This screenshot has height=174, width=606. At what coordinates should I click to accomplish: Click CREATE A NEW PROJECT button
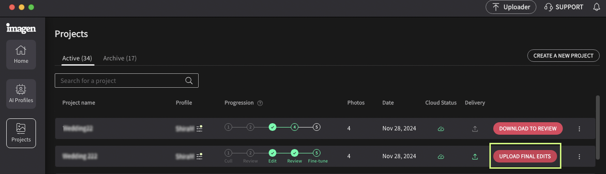pos(563,56)
